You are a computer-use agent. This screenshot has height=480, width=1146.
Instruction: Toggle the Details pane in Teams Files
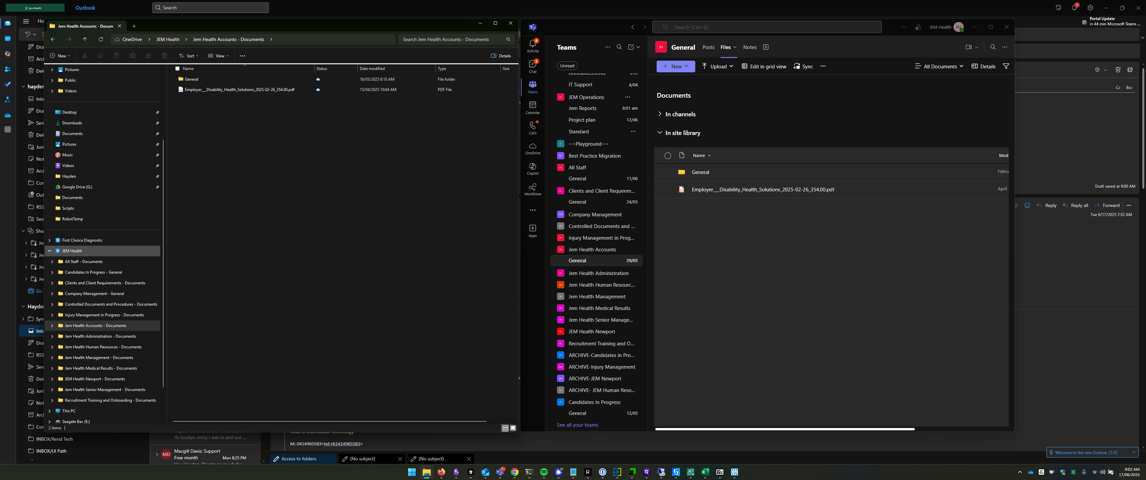click(x=984, y=66)
